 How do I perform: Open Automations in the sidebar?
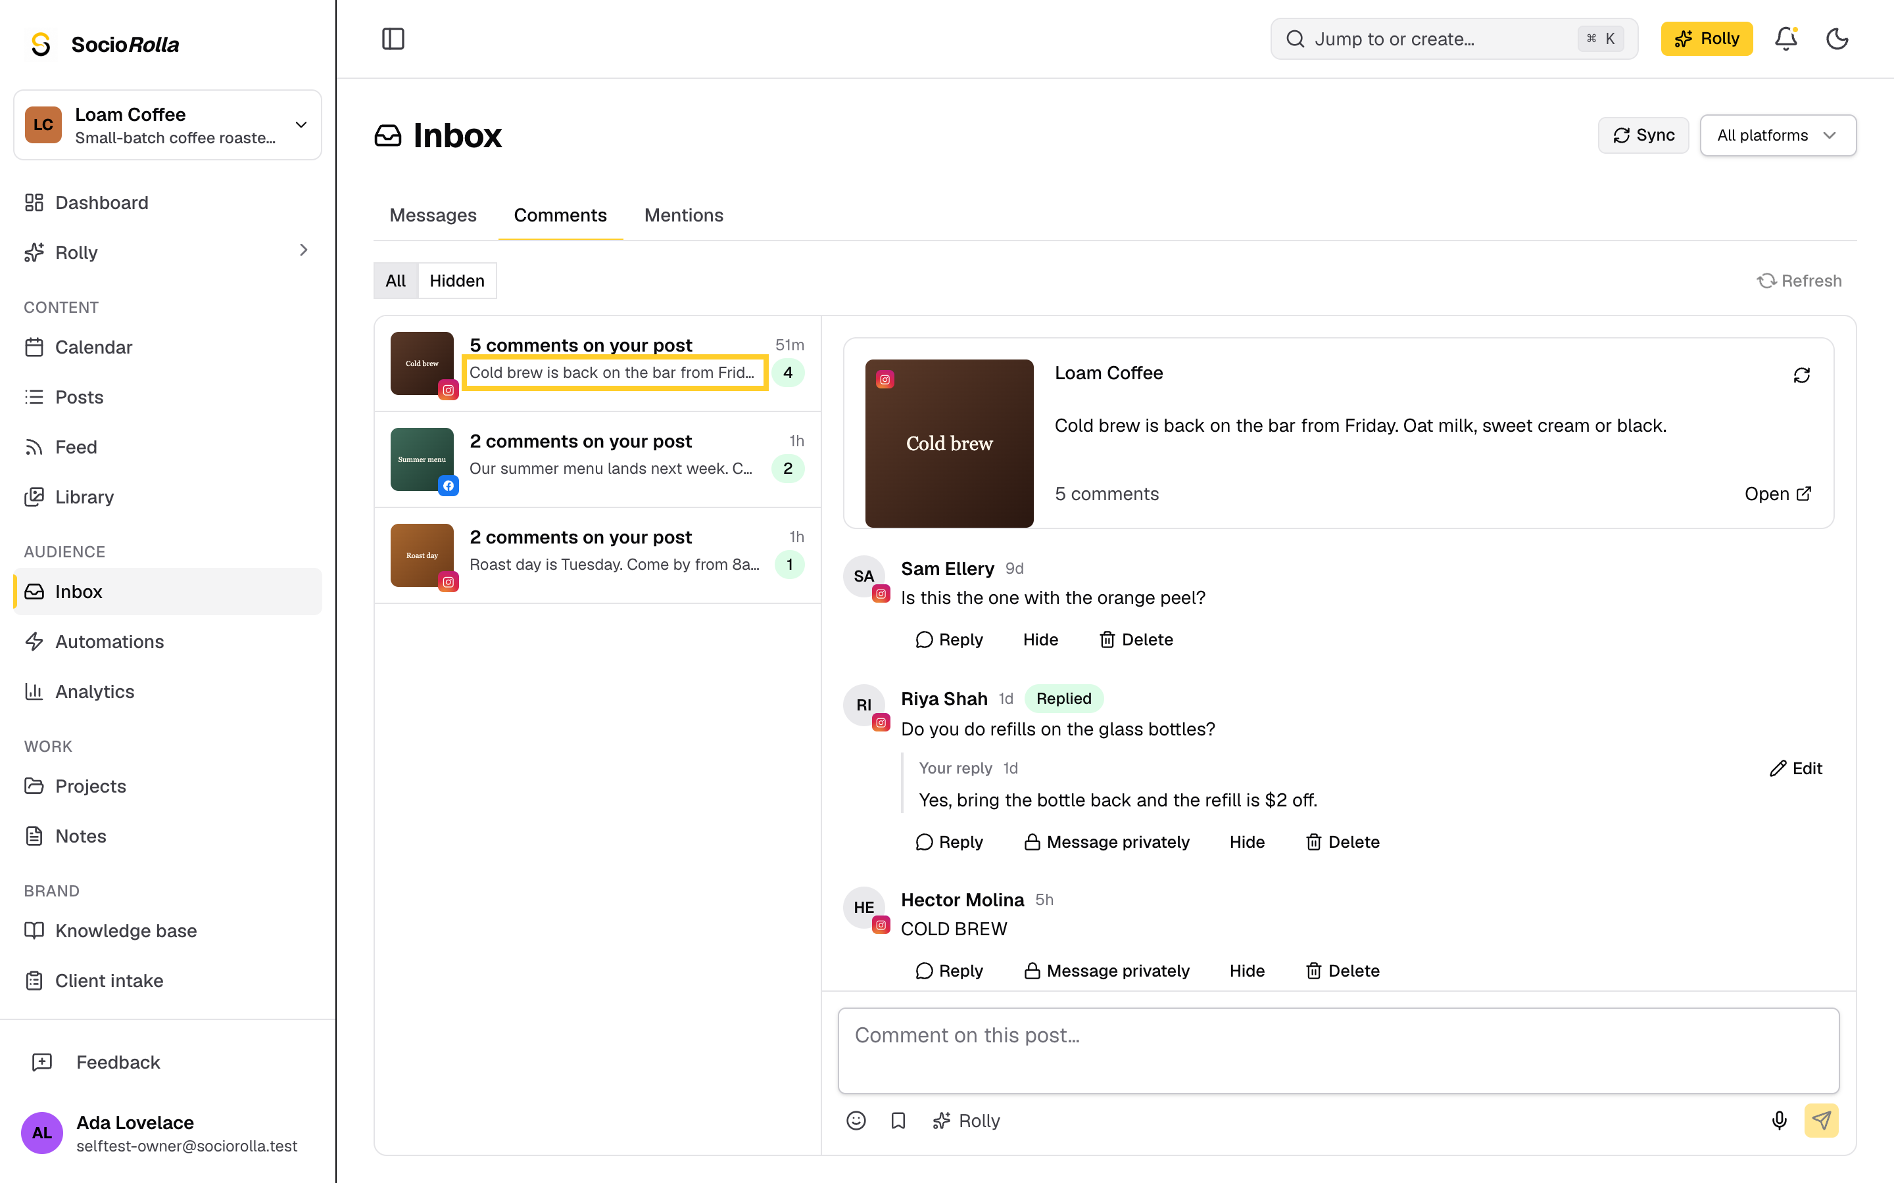point(168,641)
